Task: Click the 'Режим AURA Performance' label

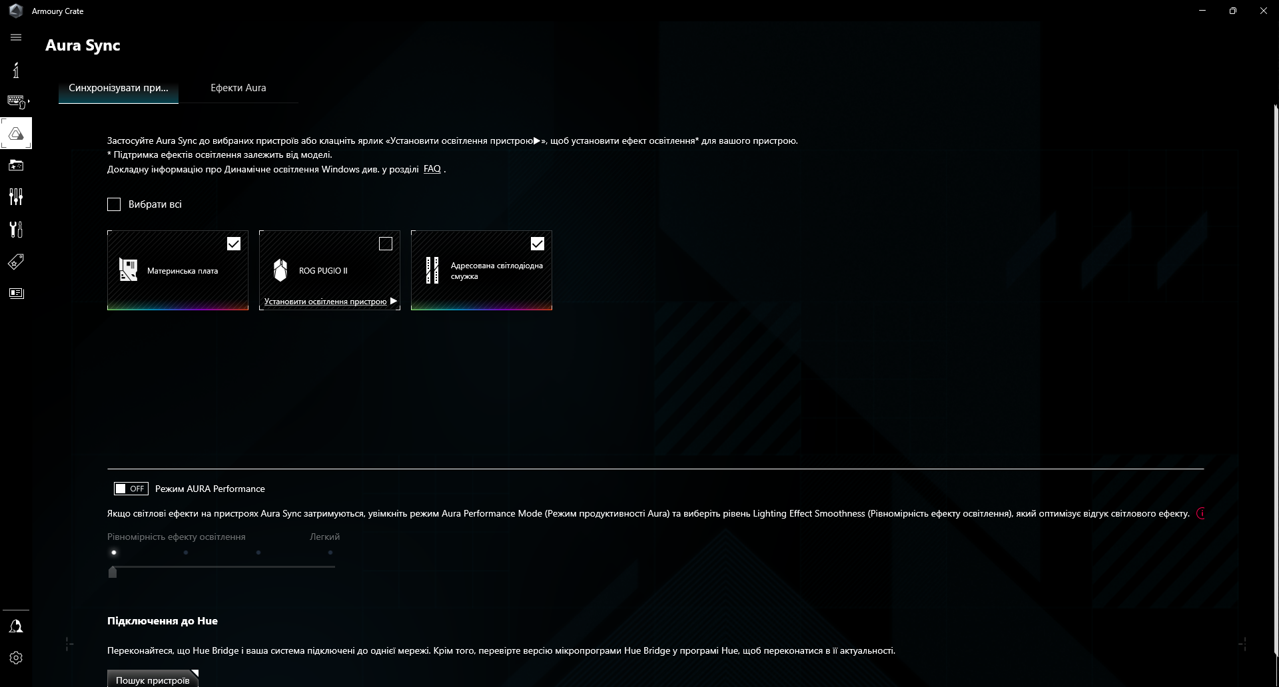Action: 210,489
